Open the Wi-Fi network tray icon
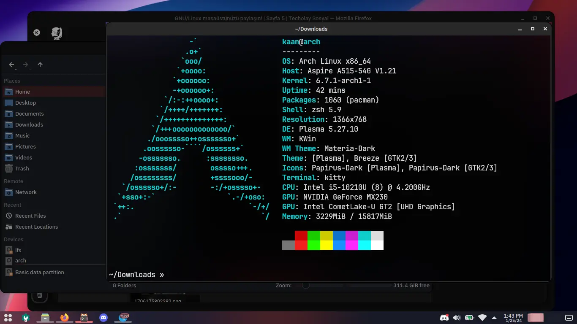 point(482,317)
